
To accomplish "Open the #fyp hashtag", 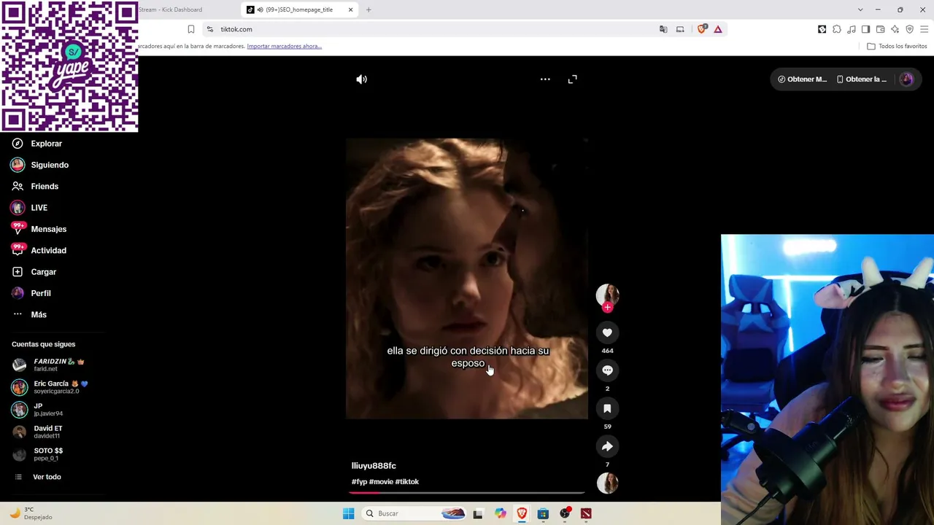I will click(359, 482).
